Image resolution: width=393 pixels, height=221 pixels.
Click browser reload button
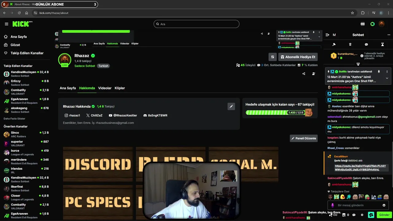click(x=19, y=13)
